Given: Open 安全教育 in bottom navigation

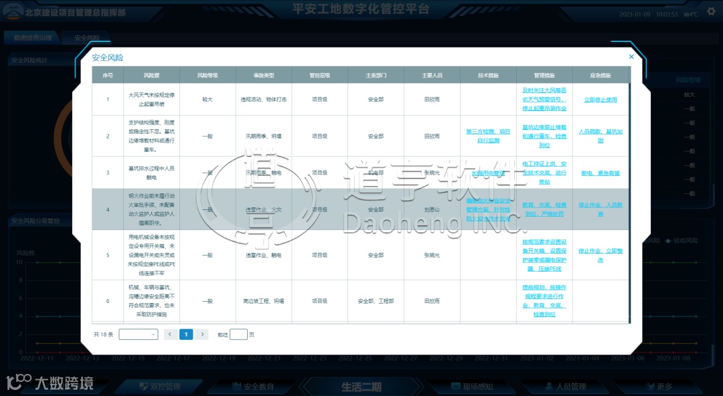Looking at the screenshot, I should tap(253, 387).
